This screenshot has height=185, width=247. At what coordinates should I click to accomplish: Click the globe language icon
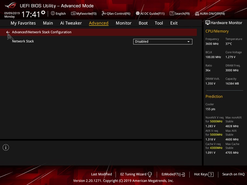click(x=53, y=13)
